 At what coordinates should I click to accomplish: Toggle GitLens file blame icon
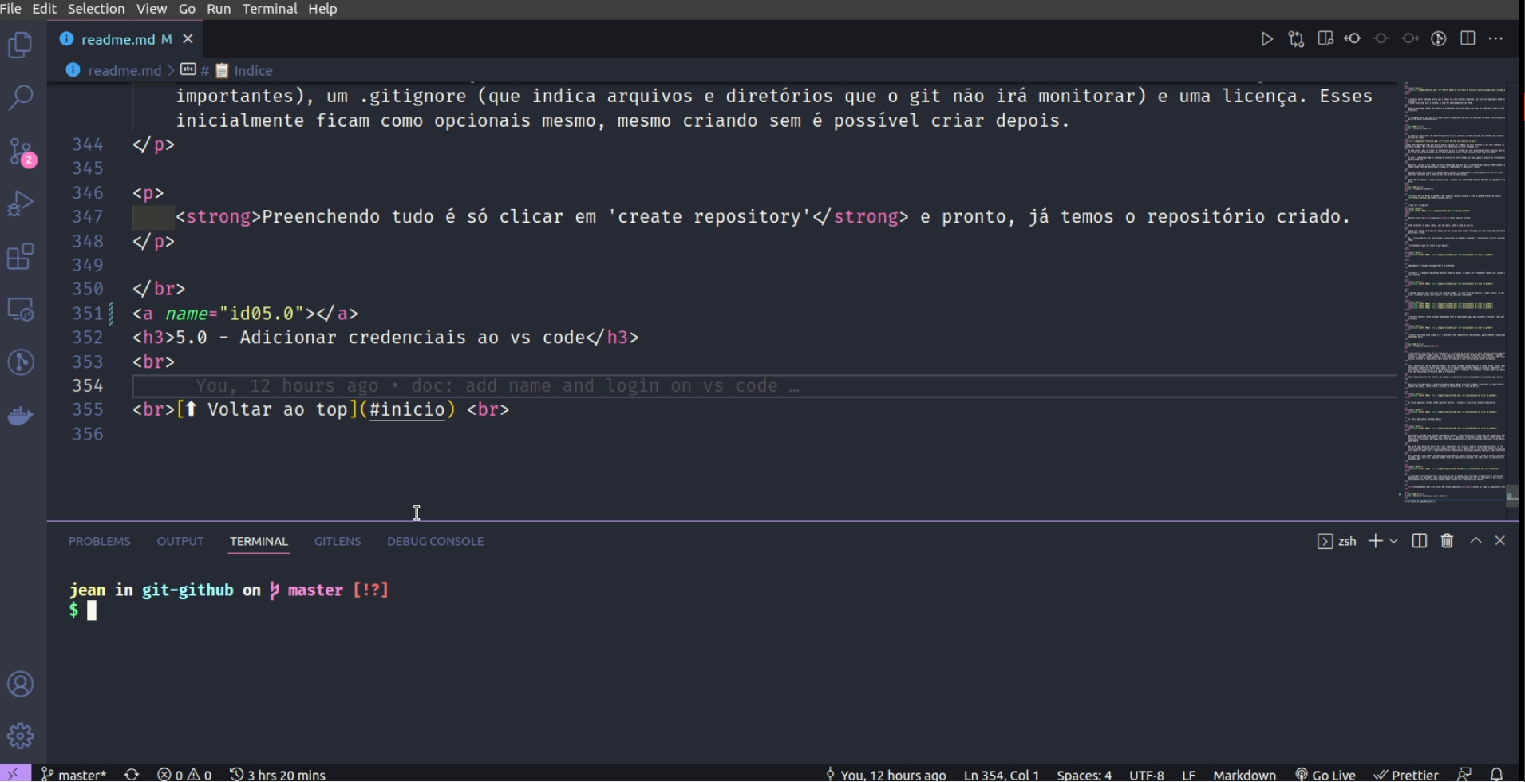pos(1439,39)
